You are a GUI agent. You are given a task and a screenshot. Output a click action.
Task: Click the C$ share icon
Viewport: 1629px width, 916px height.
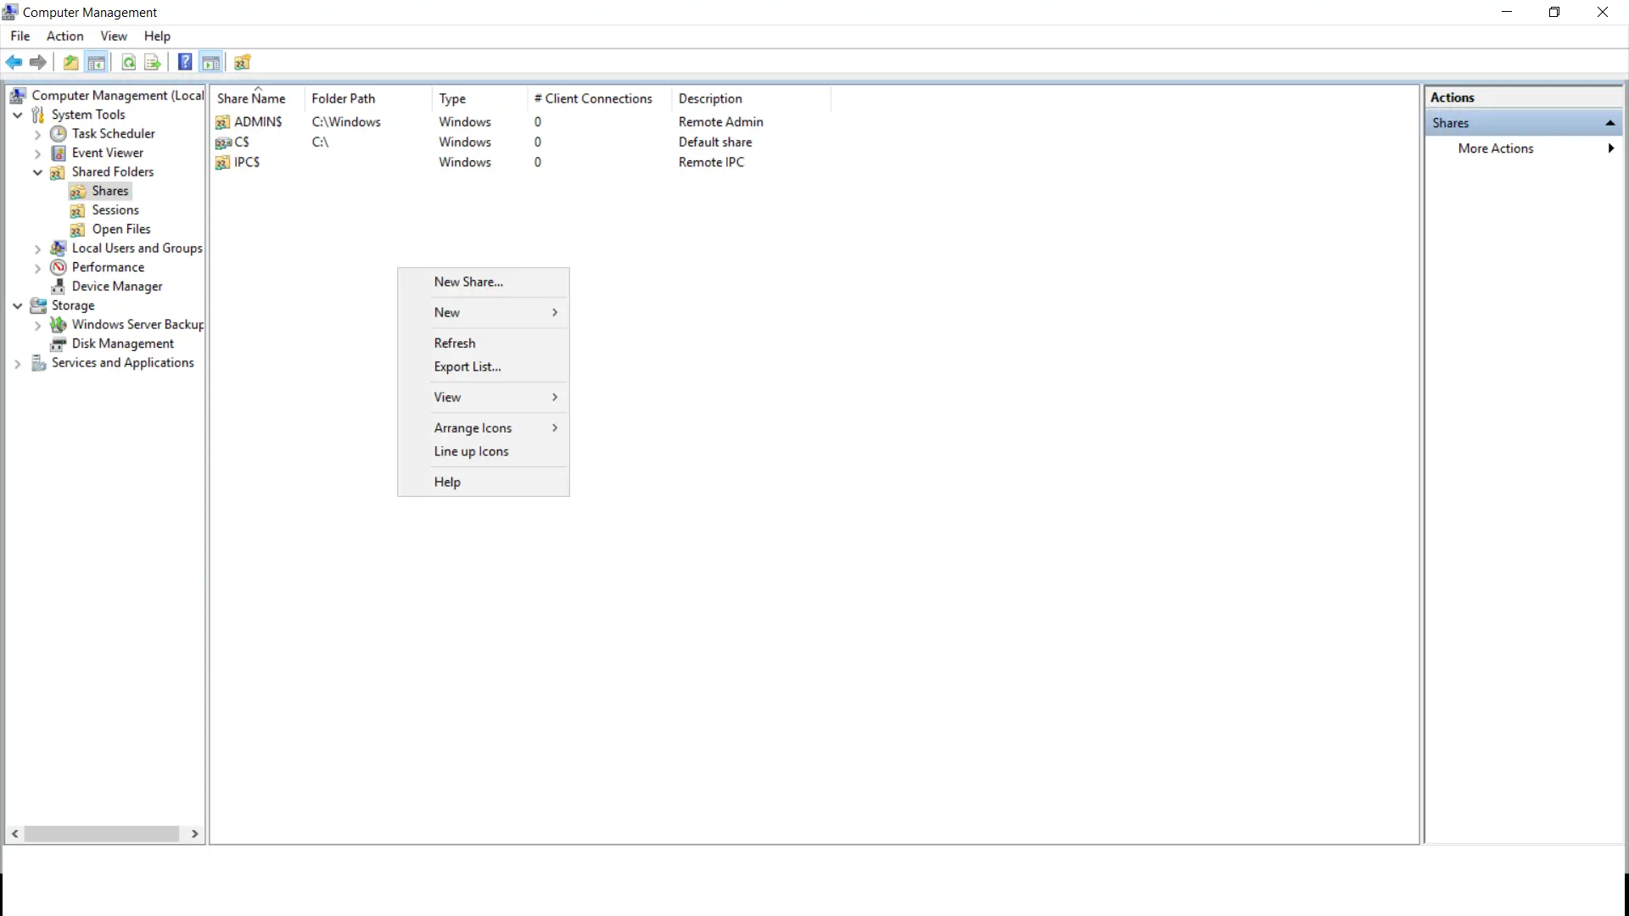[x=223, y=142]
